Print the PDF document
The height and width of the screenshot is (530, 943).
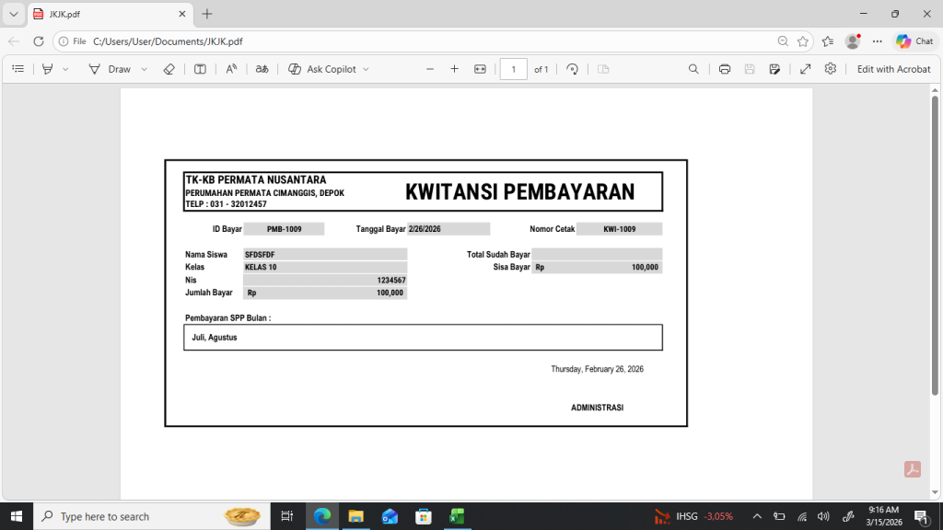[725, 69]
